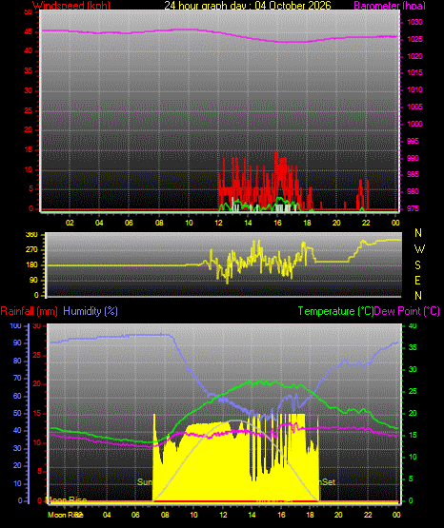Click the Barometer (hpa) axis title
The width and height of the screenshot is (444, 528).
tap(390, 6)
